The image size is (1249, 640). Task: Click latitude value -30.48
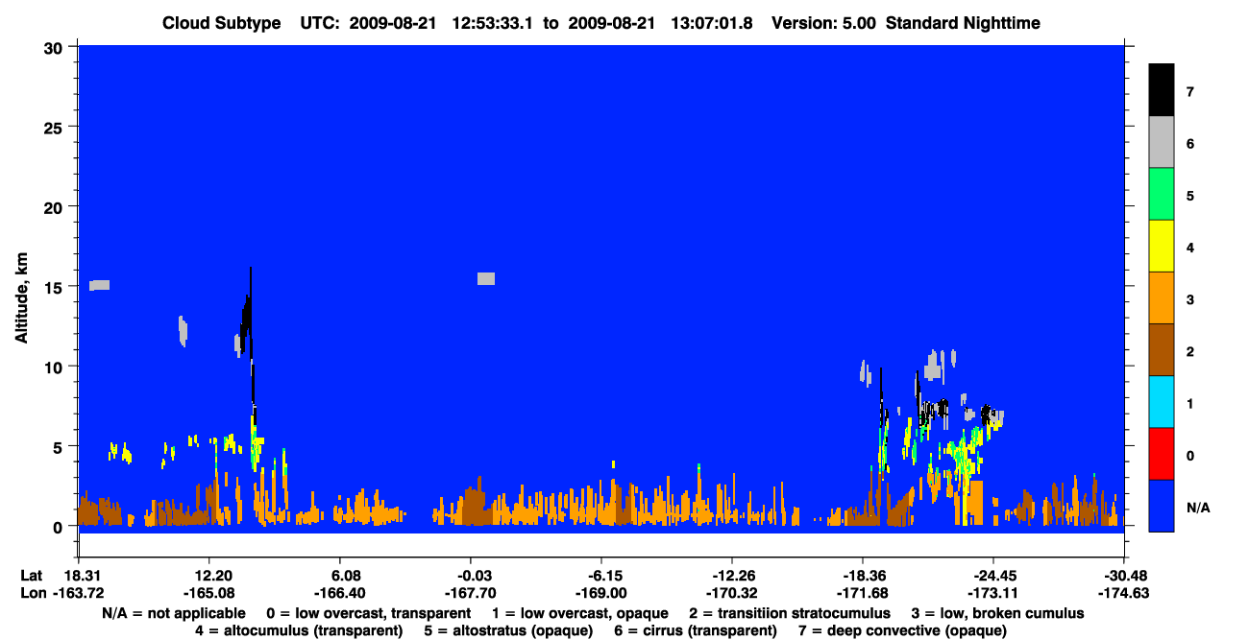pos(1123,576)
